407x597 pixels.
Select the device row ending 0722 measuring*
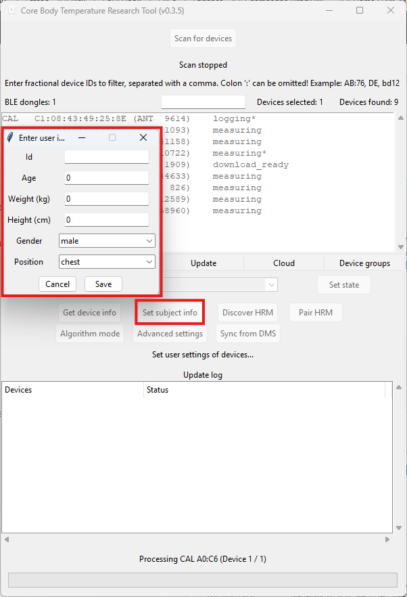[278, 154]
